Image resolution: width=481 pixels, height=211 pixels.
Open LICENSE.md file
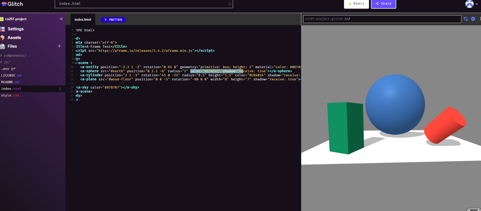11,76
